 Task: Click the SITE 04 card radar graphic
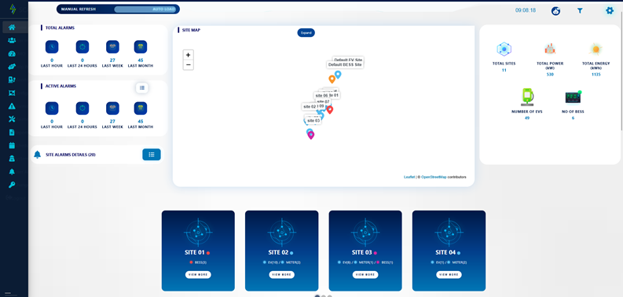click(449, 232)
